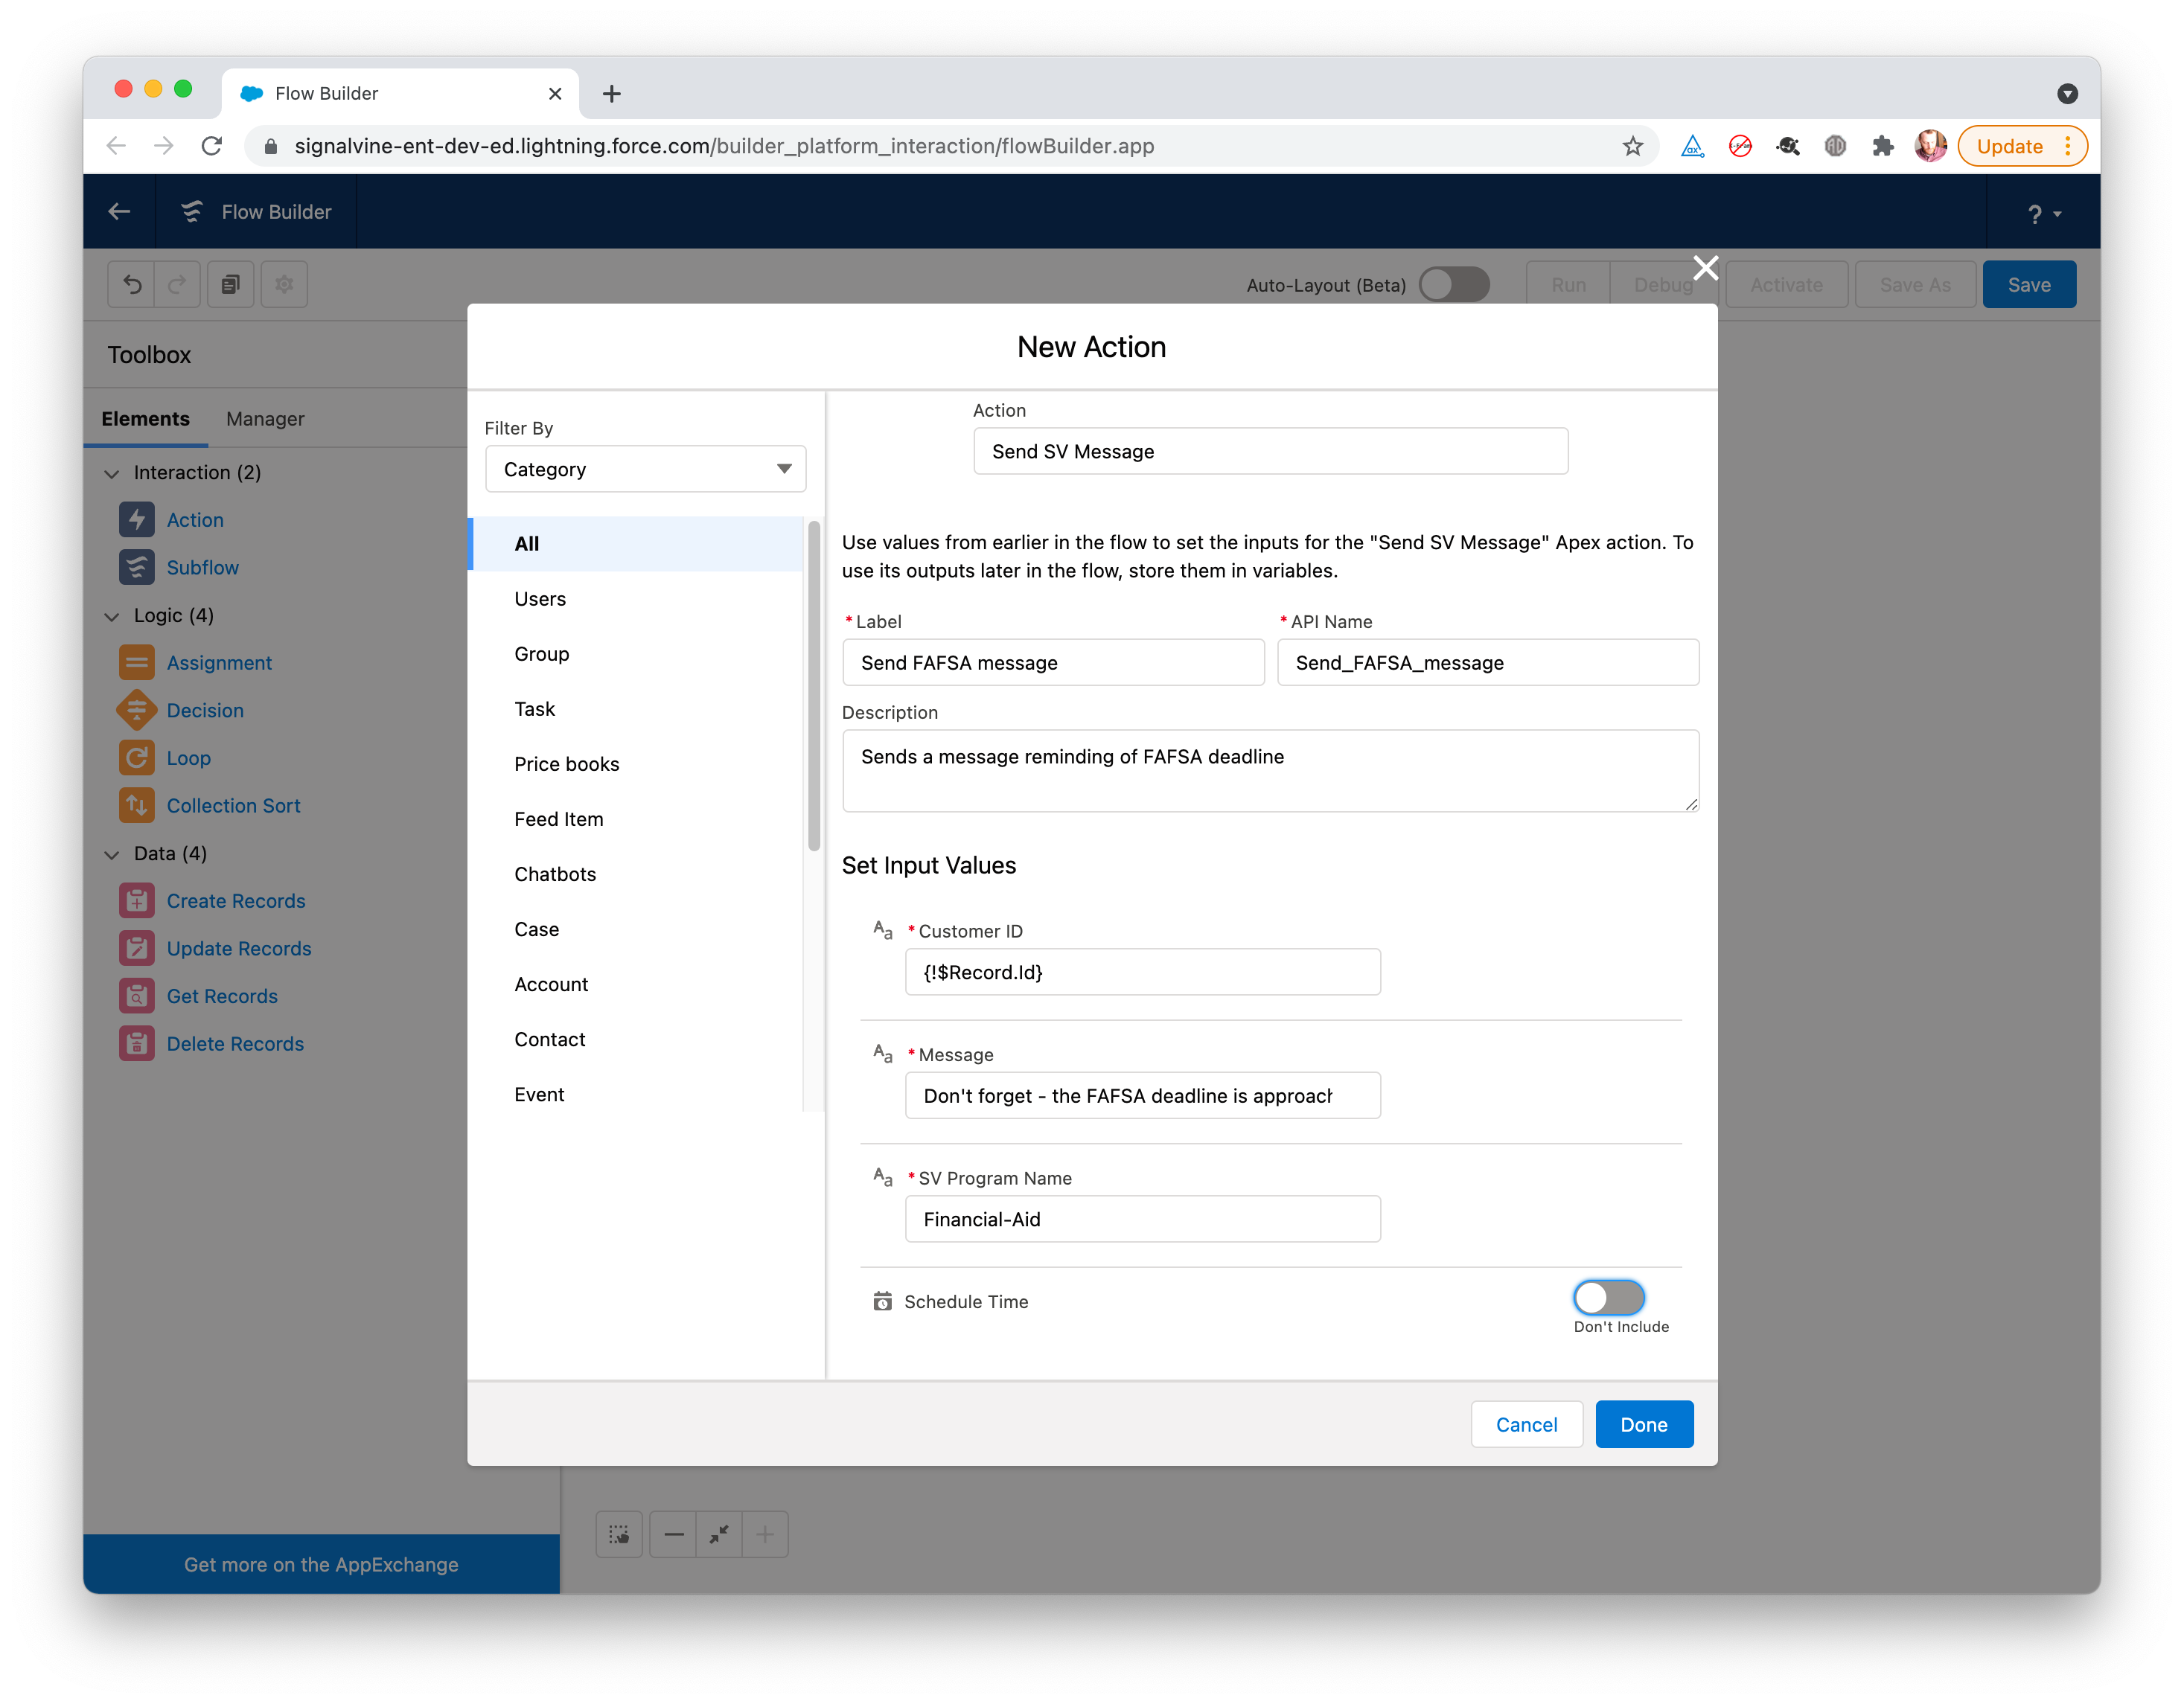Open a new browser tab
Screen dimensions: 2184x1704
point(612,93)
